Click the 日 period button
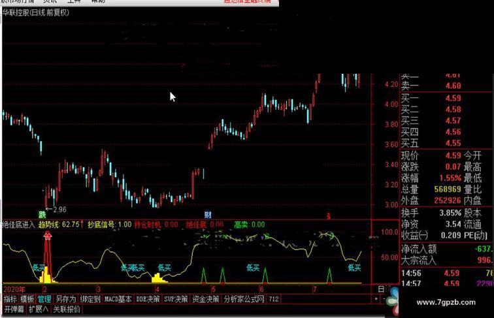 pos(381,289)
